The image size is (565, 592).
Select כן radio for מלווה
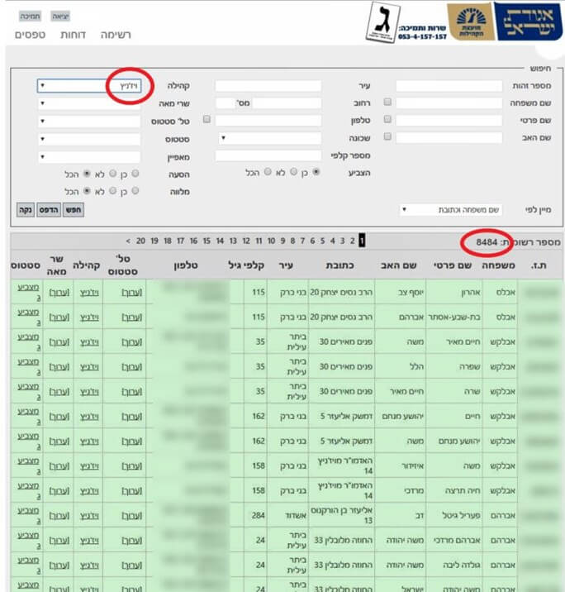pos(135,191)
